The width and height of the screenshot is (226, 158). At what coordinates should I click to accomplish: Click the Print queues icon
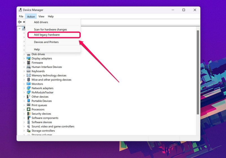[x=29, y=105]
